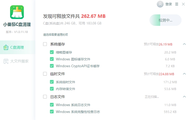
Task: Click the 检测中 progress button
Action: pyautogui.click(x=165, y=20)
